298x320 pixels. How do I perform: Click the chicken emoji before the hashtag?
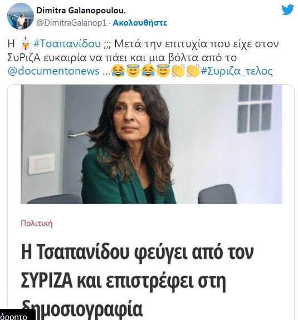coord(26,43)
